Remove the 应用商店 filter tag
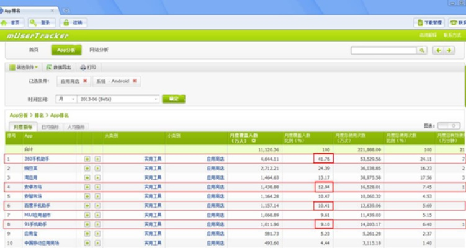 85,81
